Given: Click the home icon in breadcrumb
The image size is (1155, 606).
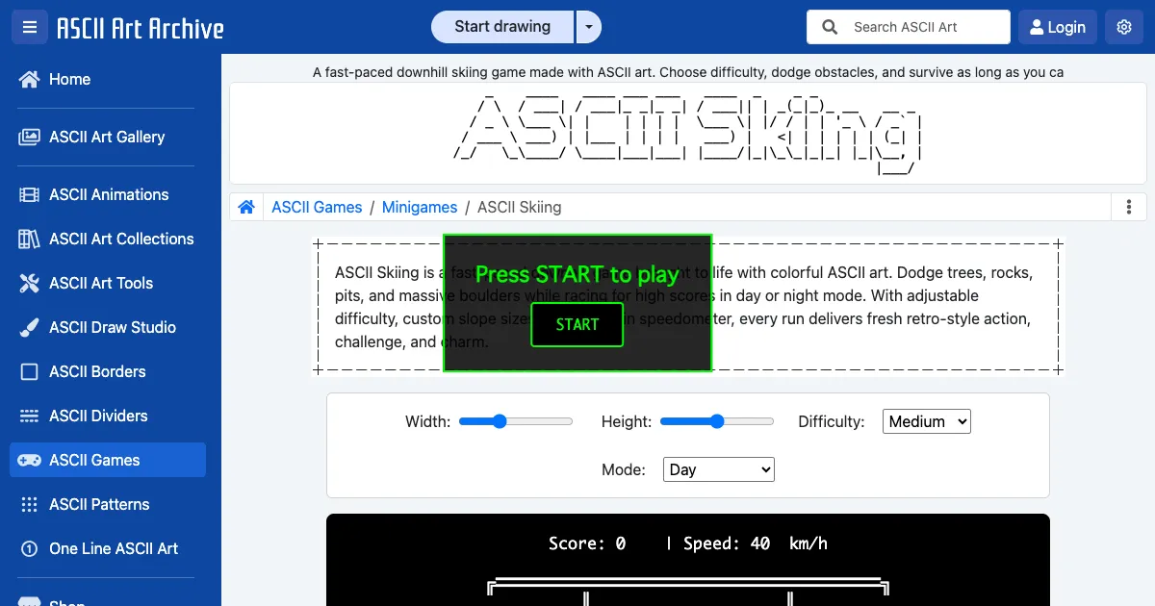Looking at the screenshot, I should coord(246,207).
